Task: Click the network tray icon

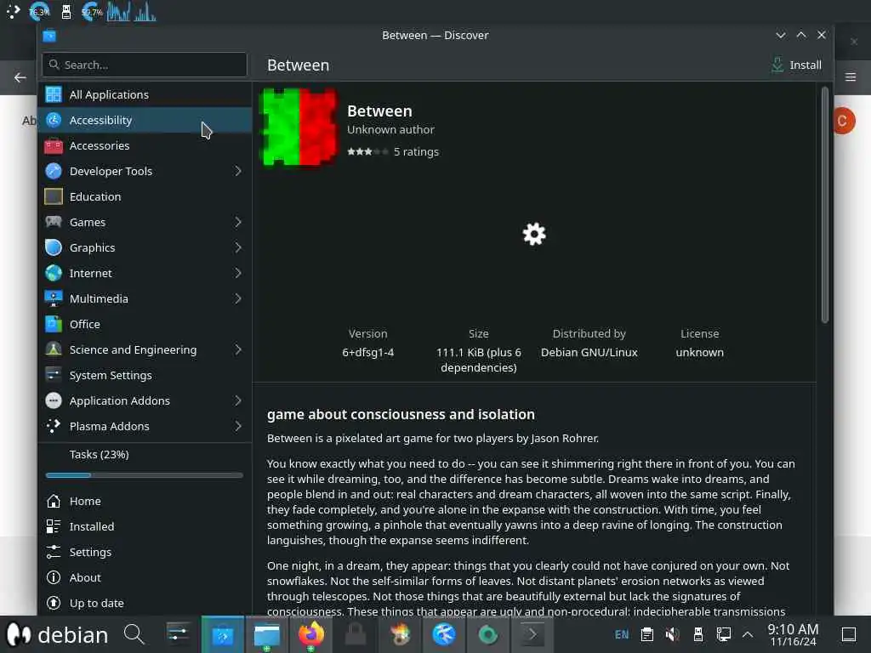Action: [x=723, y=634]
